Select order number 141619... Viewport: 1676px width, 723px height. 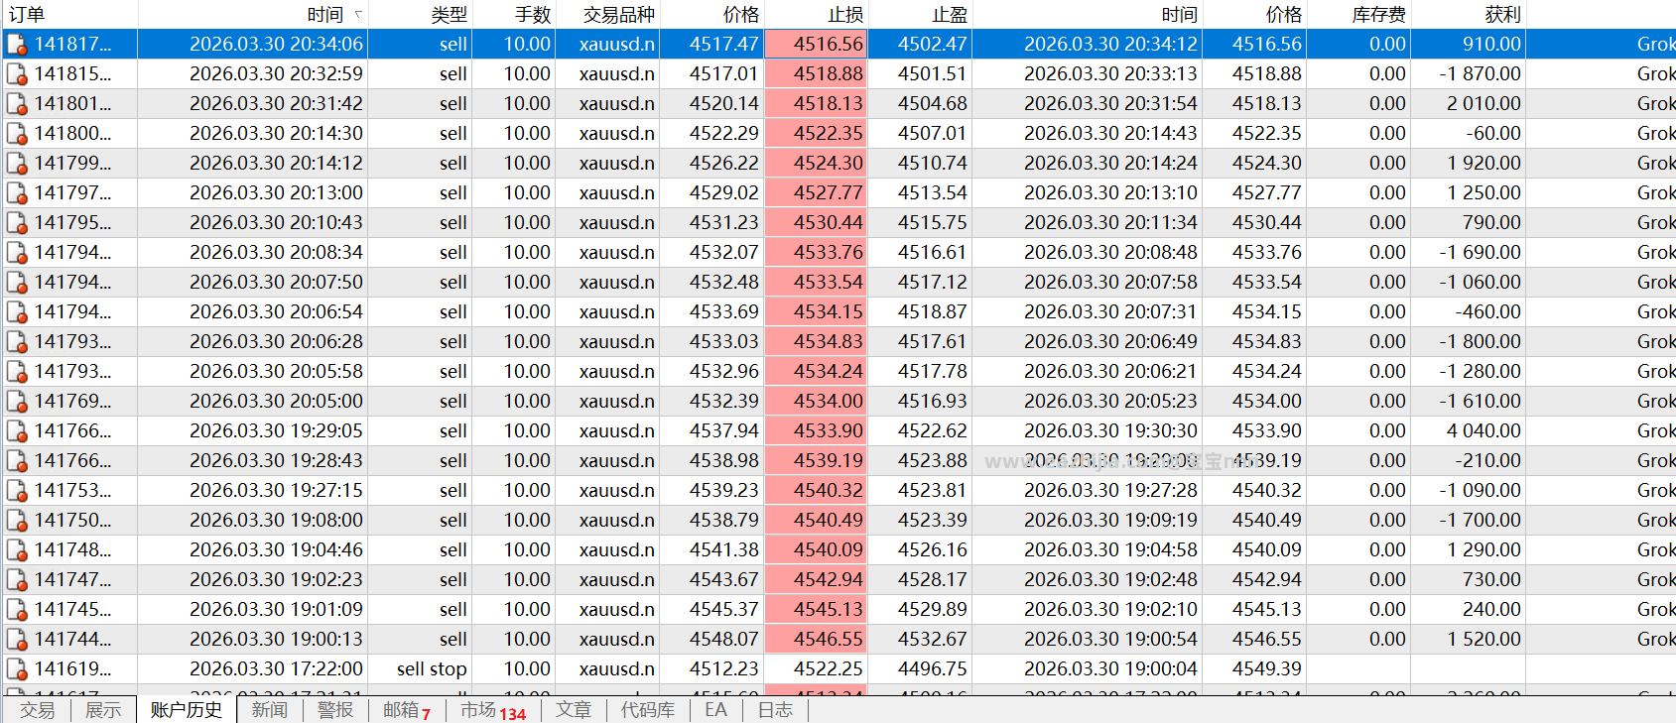(x=72, y=669)
